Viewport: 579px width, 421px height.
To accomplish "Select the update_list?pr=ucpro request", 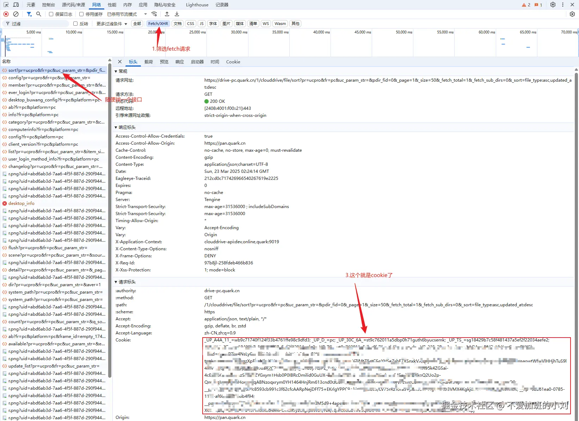I will [x=54, y=366].
